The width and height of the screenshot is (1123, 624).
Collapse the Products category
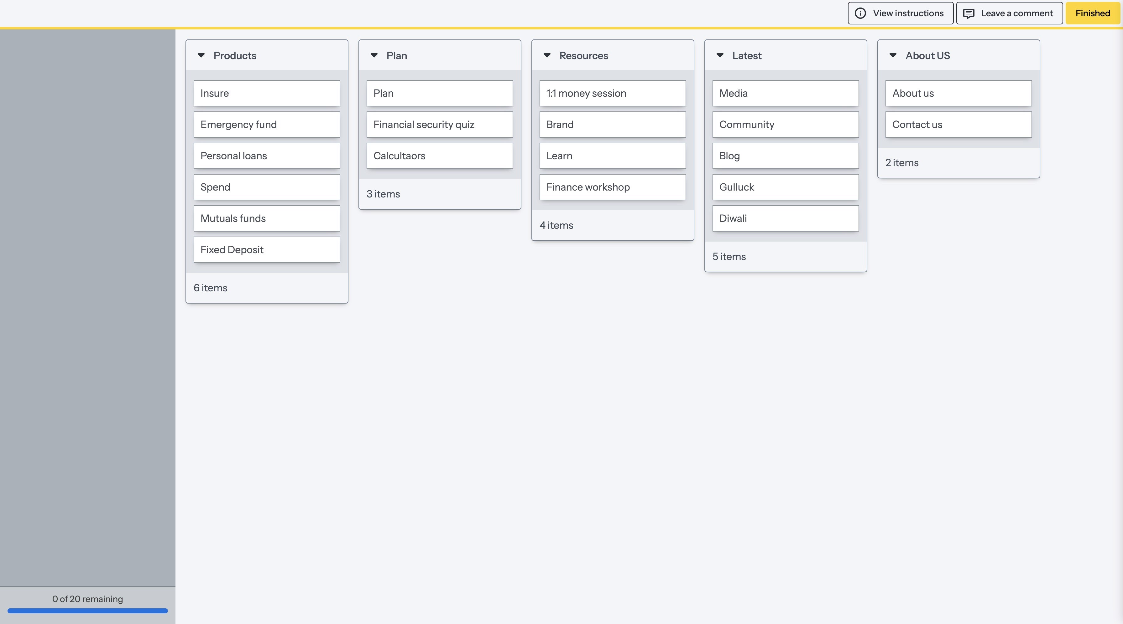201,55
